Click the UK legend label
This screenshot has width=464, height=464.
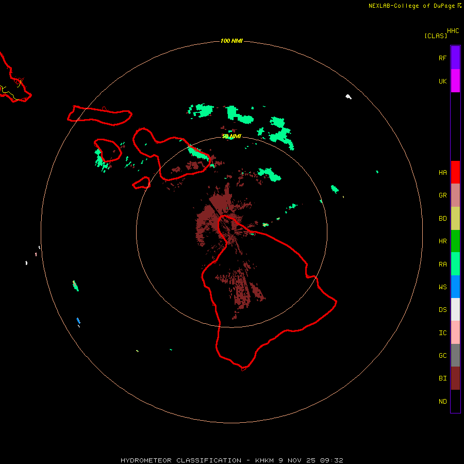[x=442, y=81]
